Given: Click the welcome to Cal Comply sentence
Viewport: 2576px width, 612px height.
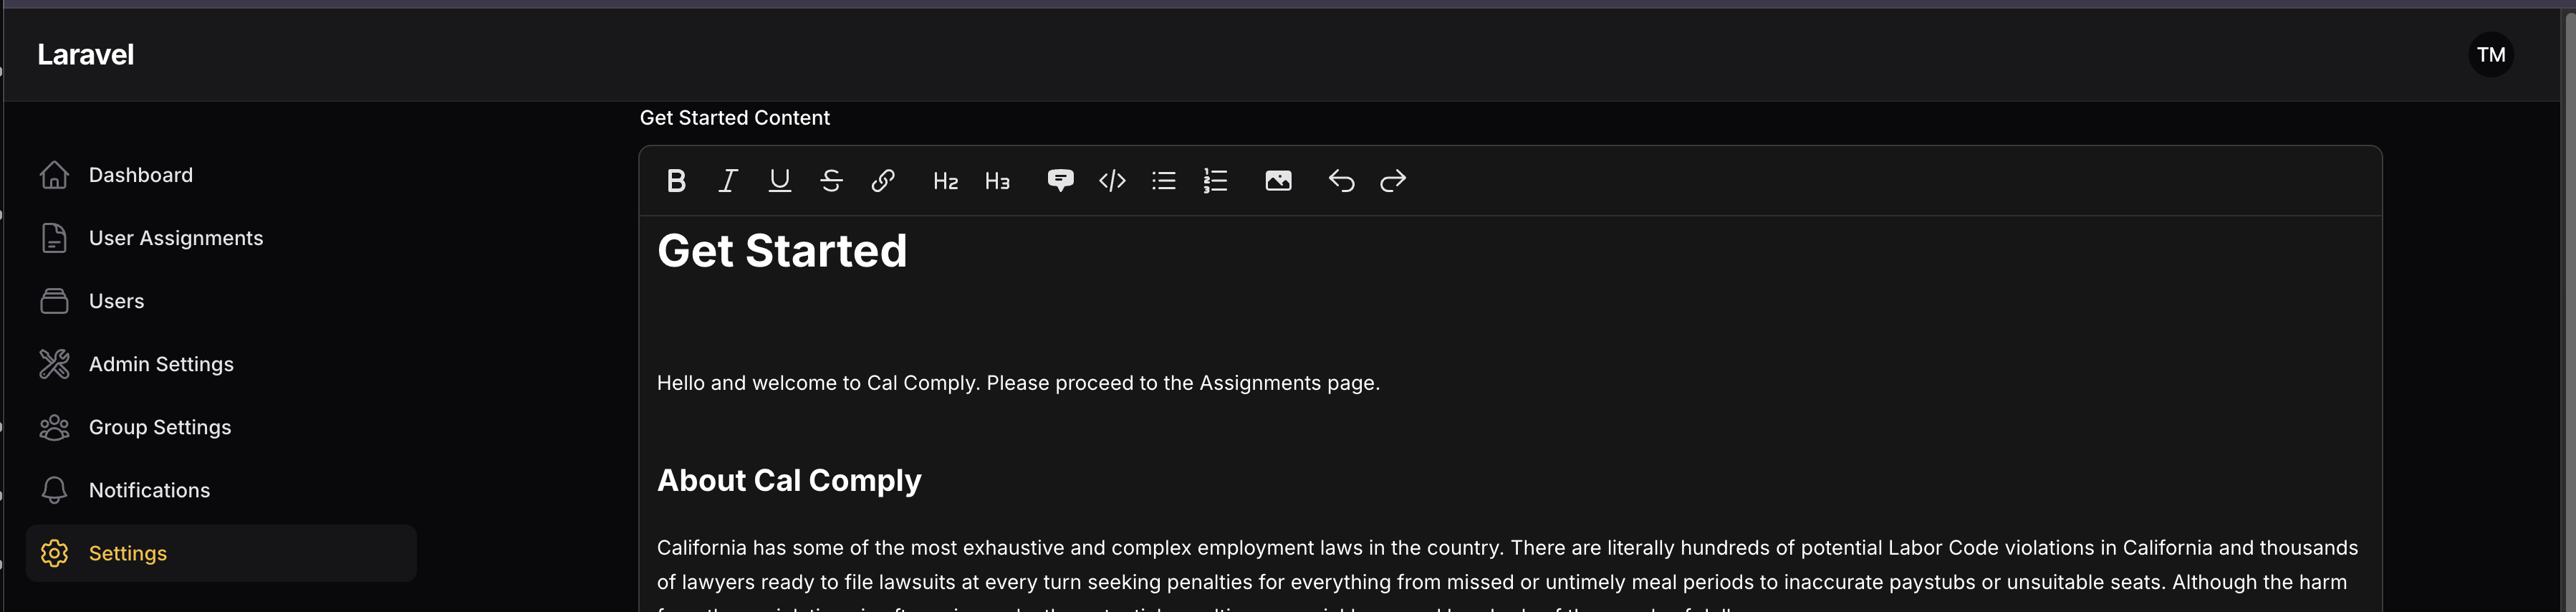Looking at the screenshot, I should click(1018, 383).
